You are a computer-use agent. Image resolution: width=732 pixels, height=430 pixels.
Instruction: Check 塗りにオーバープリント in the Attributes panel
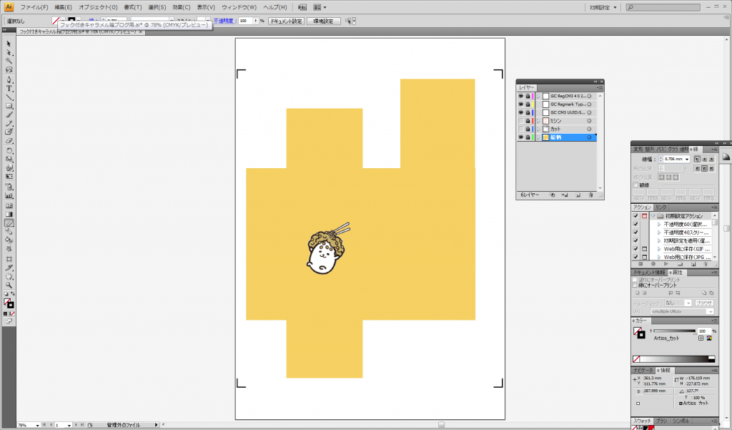pyautogui.click(x=634, y=280)
